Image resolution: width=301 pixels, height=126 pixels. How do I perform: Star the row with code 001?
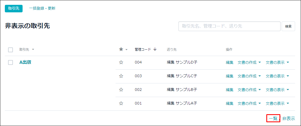(x=121, y=103)
